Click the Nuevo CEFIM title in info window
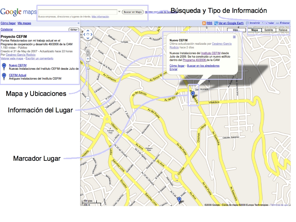296x222 pixels. [x=178, y=40]
